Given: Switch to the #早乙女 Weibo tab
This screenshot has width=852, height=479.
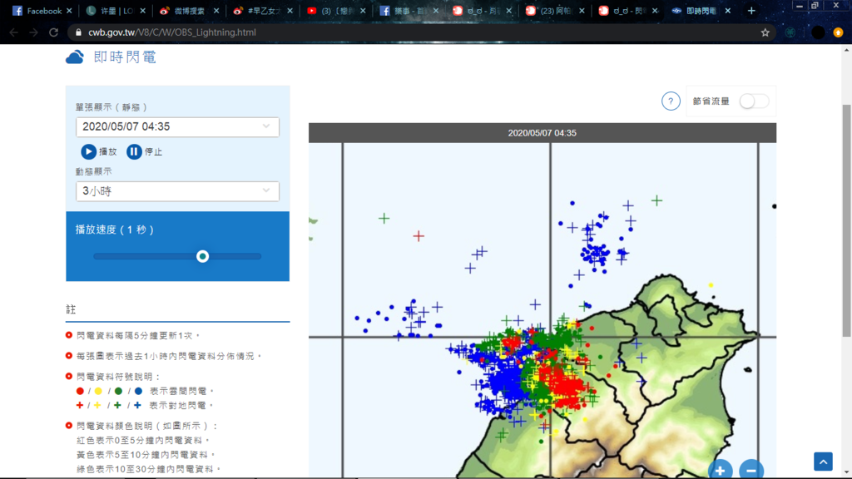Looking at the screenshot, I should pos(260,10).
